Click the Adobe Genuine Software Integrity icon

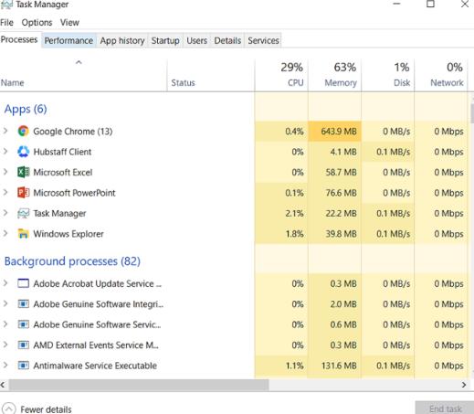click(x=23, y=304)
